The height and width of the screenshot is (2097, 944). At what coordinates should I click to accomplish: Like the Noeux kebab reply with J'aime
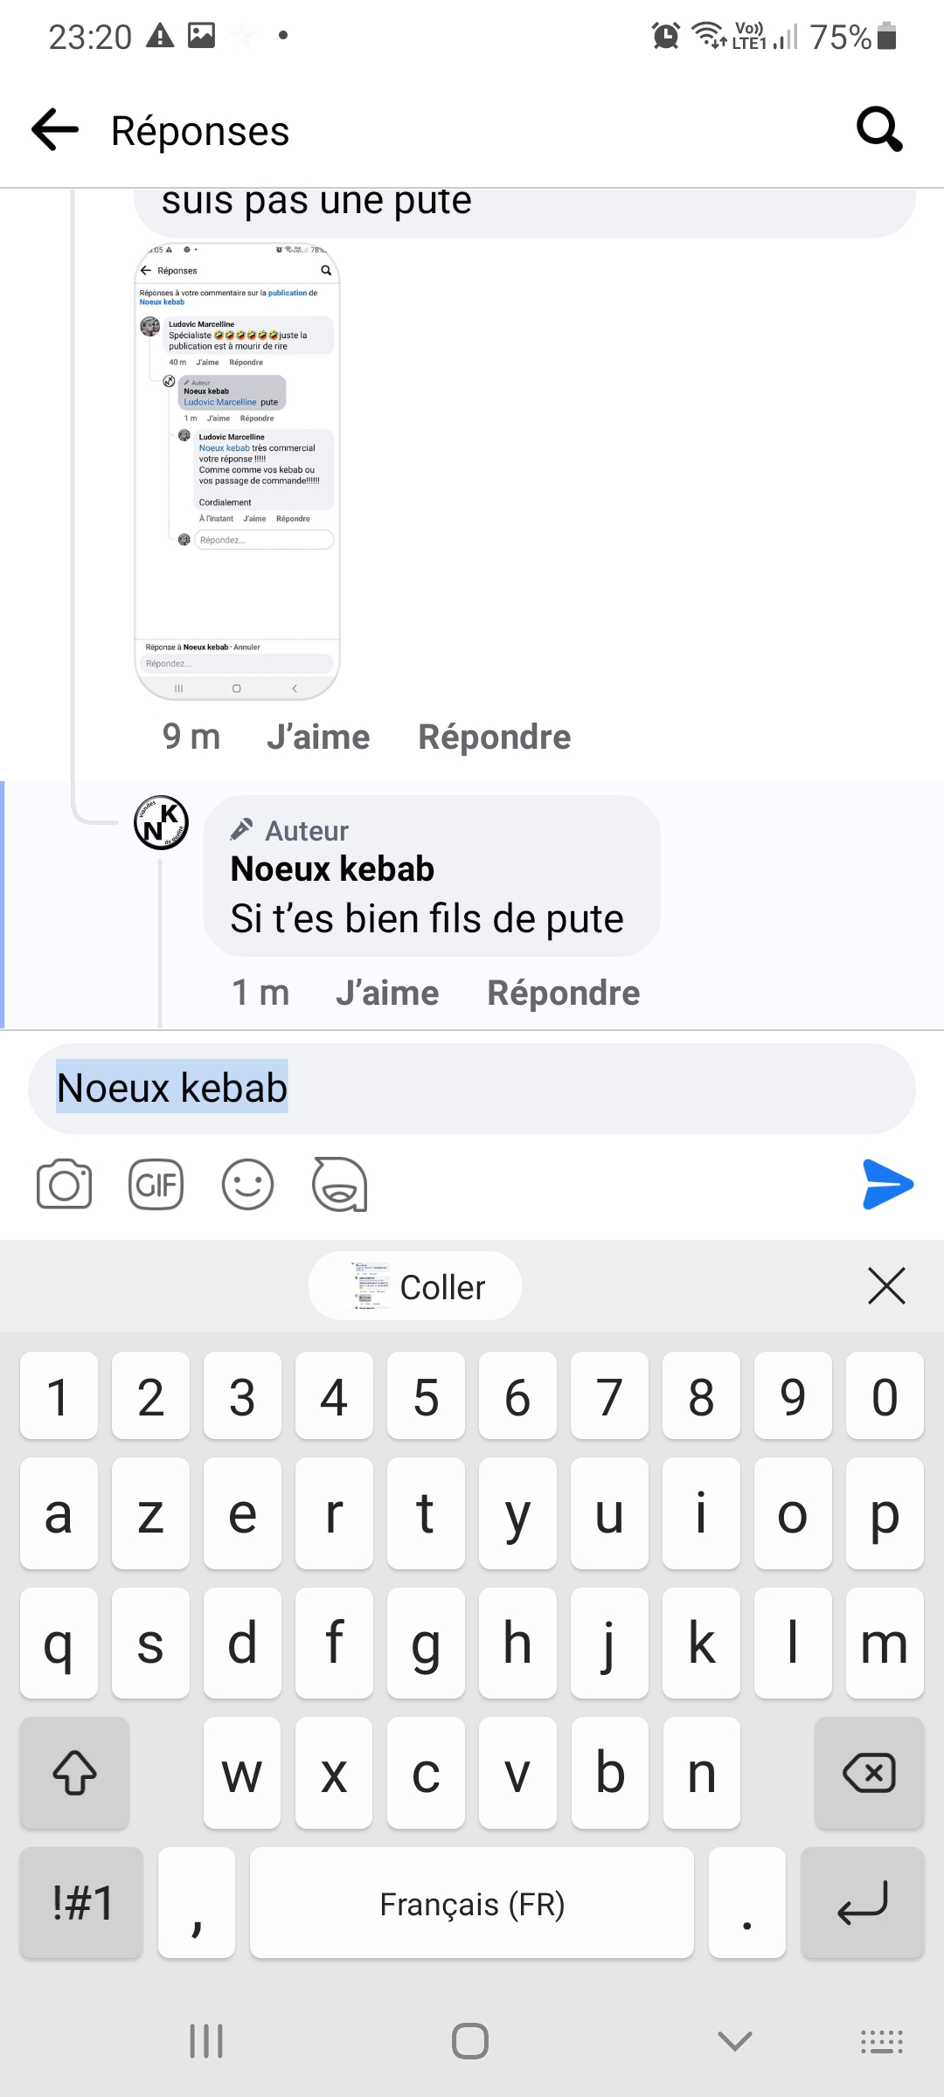pyautogui.click(x=387, y=993)
